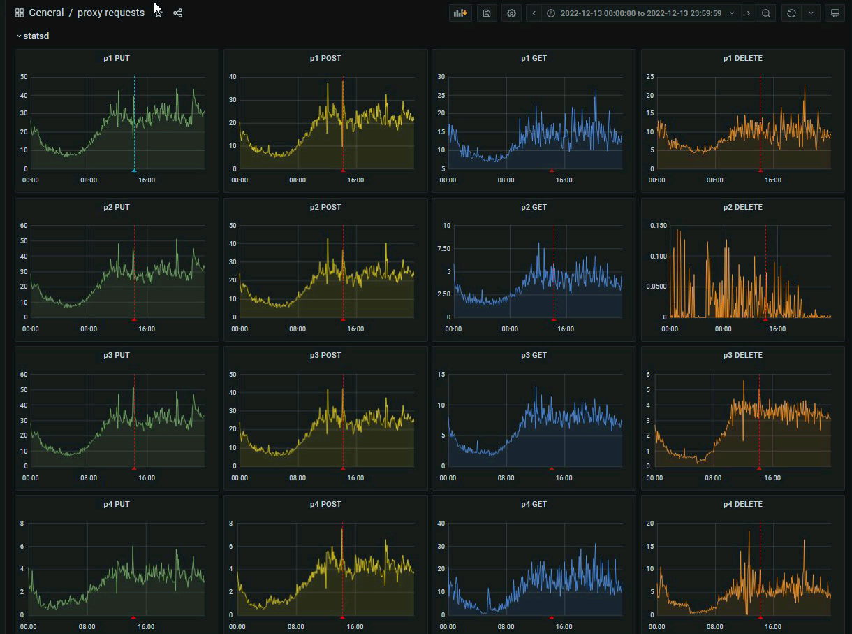Open the p2 DELETE panel title menu
The width and height of the screenshot is (852, 634).
click(743, 207)
